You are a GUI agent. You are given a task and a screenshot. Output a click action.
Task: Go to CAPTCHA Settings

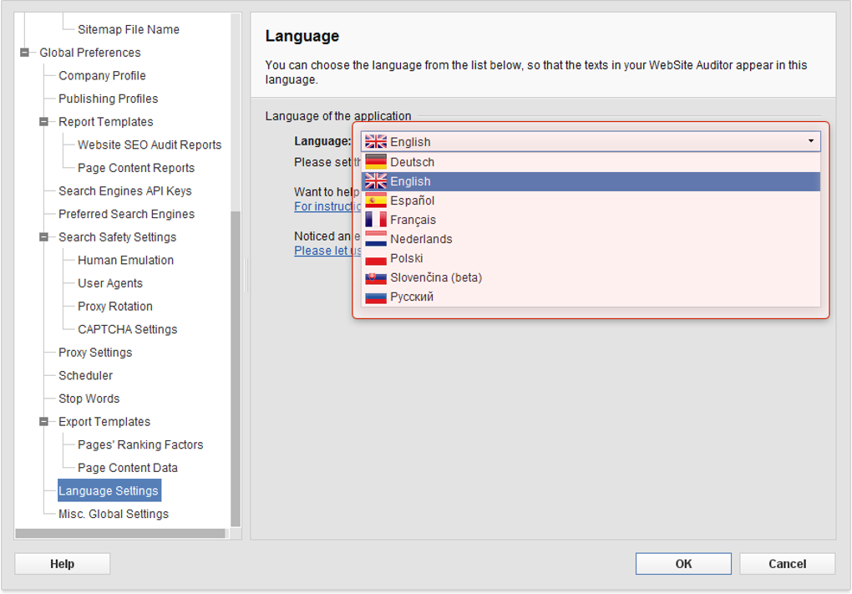tap(127, 329)
